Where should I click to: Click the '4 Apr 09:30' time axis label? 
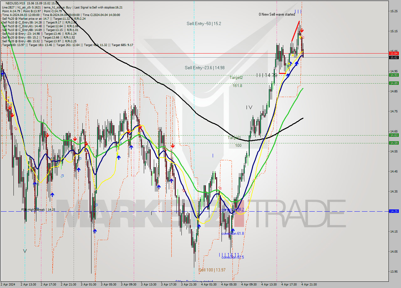click(x=249, y=285)
